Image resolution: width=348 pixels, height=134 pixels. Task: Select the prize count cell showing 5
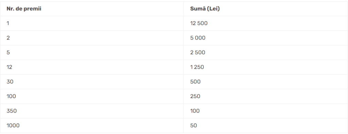coord(92,52)
